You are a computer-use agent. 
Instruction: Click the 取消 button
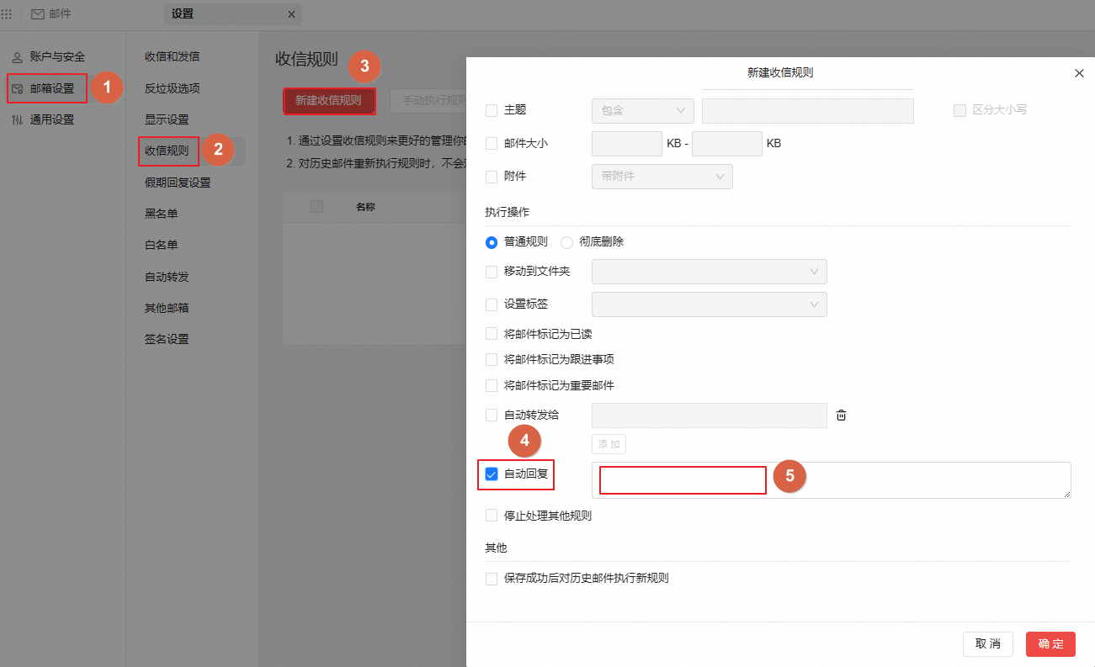(x=987, y=644)
